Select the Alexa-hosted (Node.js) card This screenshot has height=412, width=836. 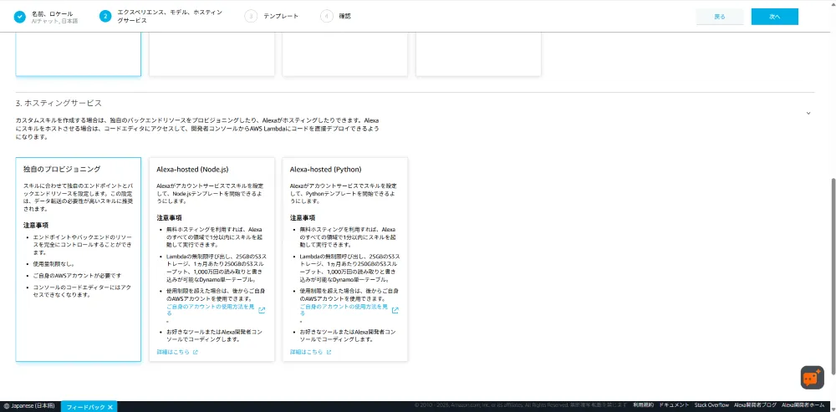coord(212,260)
